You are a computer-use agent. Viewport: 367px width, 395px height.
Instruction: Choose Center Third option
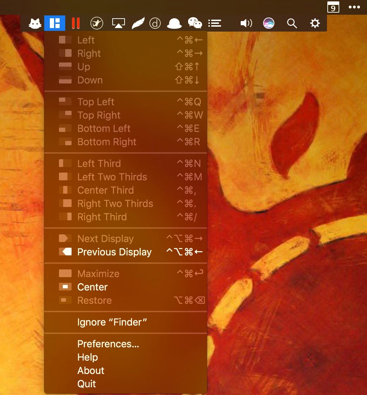tap(126, 190)
